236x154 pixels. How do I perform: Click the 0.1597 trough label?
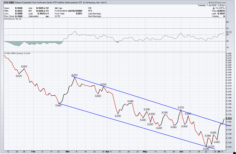[150, 124]
